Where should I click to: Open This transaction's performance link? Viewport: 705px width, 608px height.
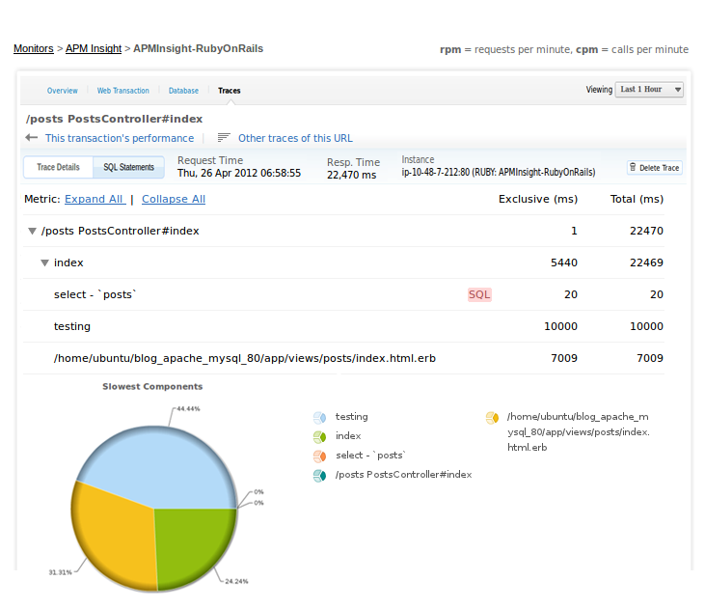pos(120,138)
